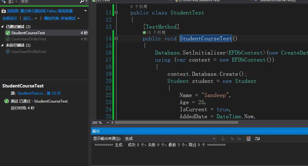Open the show-output-from source combo box
The height and width of the screenshot is (166, 308).
170,139
